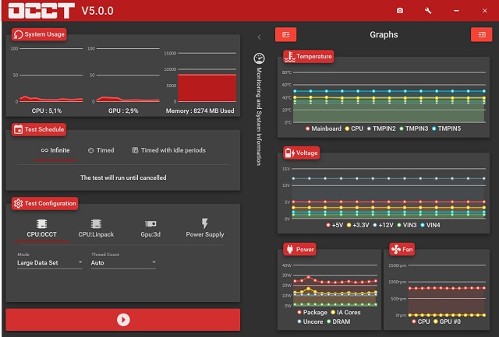499x337 pixels.
Task: Open the Thread Count dropdown showing Auto
Action: pyautogui.click(x=123, y=263)
